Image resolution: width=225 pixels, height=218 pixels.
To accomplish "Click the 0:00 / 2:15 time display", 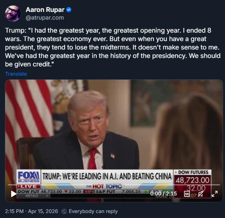I will (x=164, y=194).
